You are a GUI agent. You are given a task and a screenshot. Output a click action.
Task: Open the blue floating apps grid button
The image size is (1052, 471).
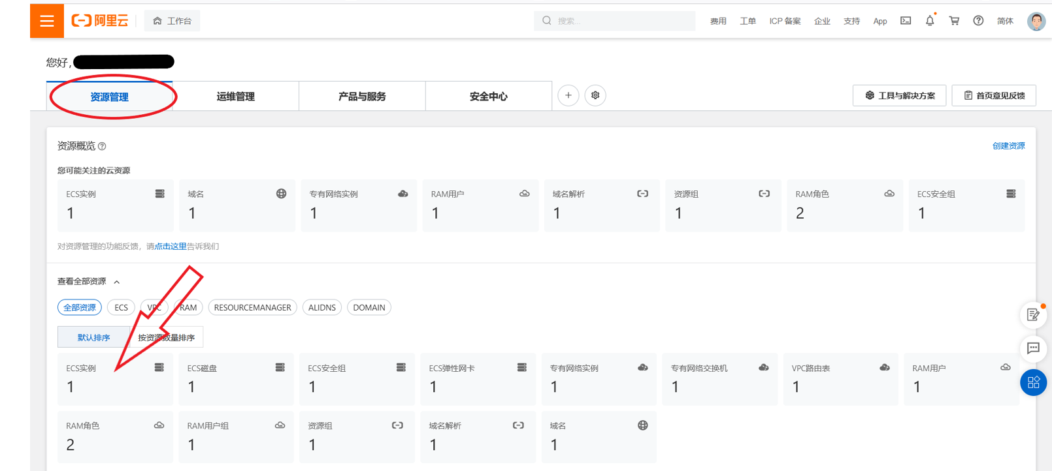pos(1033,382)
